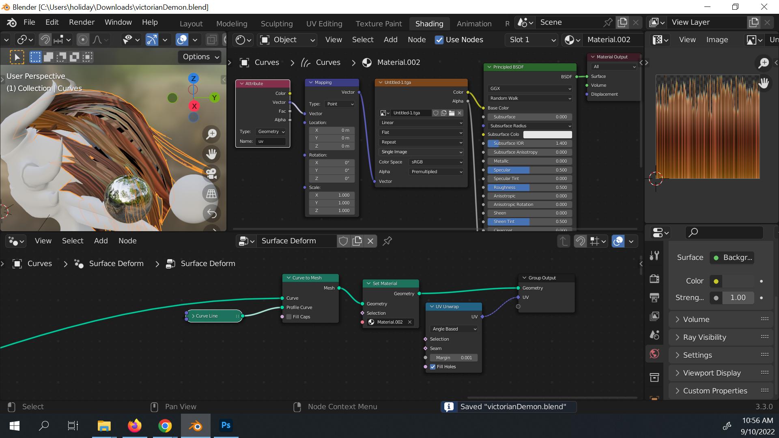The height and width of the screenshot is (438, 779).
Task: Click the unlink X icon beside Surface Deform
Action: [370, 241]
